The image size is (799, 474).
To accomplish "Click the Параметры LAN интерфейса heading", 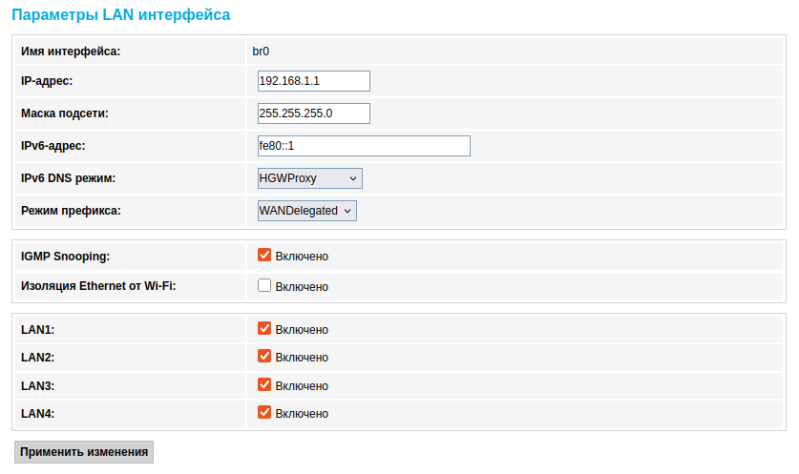I will click(120, 15).
